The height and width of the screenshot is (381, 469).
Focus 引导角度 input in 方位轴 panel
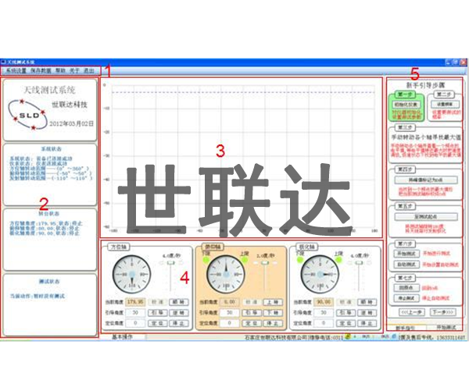click(135, 312)
